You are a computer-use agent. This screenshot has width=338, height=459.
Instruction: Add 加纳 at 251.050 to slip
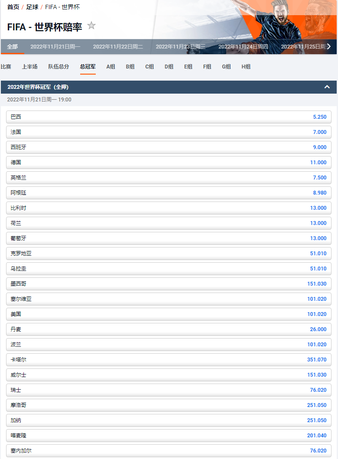click(169, 421)
